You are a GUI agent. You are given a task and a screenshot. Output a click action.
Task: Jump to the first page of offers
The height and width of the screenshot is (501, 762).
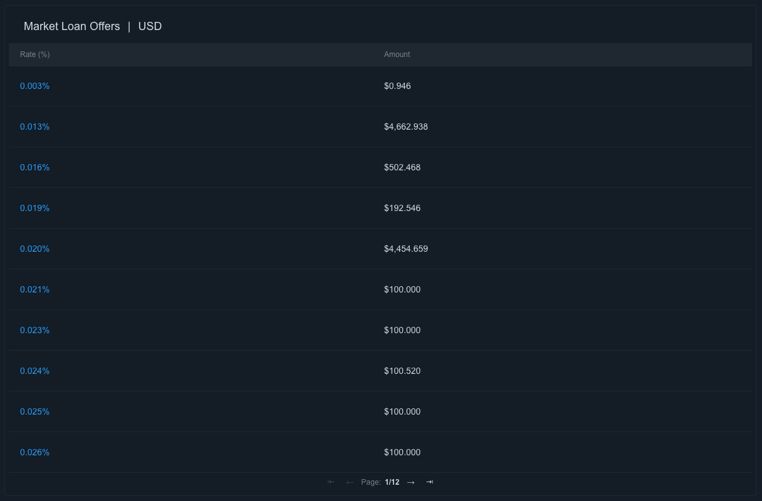pos(331,482)
